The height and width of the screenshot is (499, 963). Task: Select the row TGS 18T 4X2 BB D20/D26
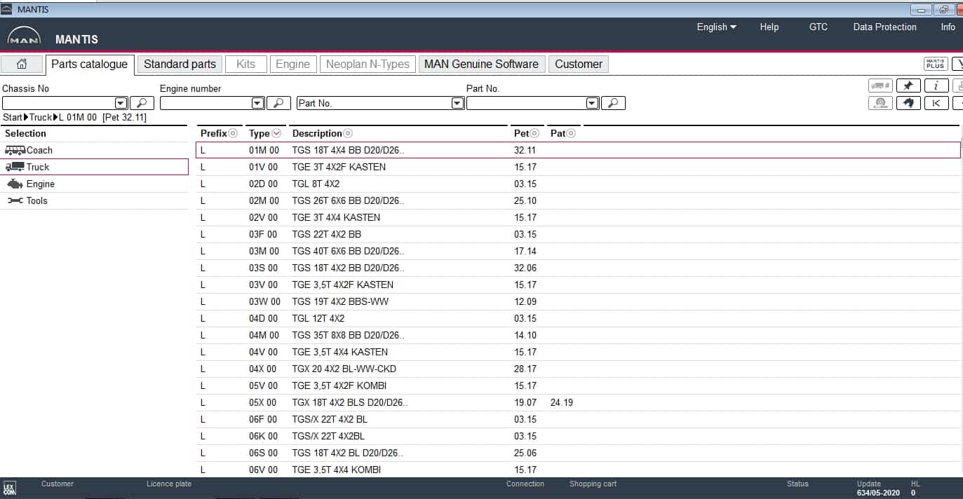578,268
